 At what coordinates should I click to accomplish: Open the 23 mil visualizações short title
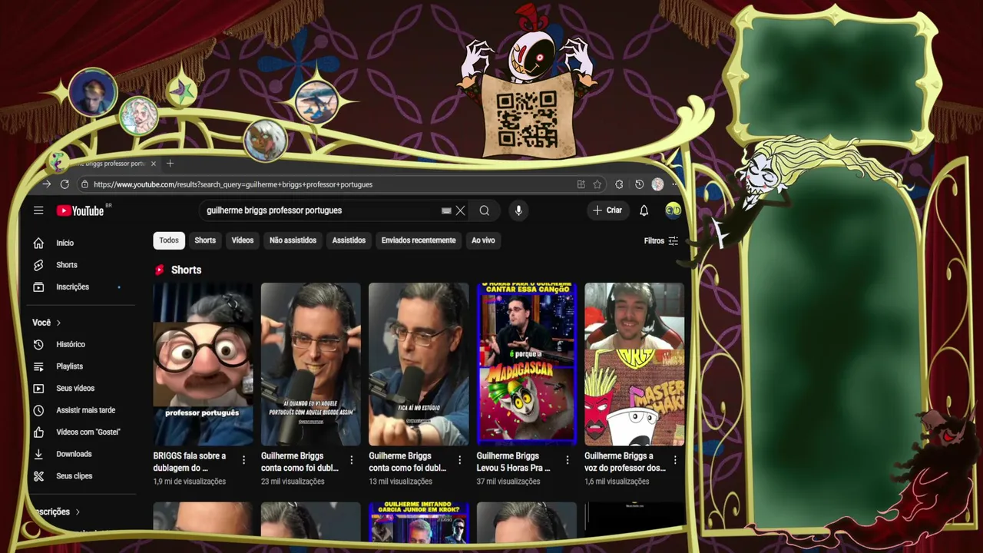(300, 462)
